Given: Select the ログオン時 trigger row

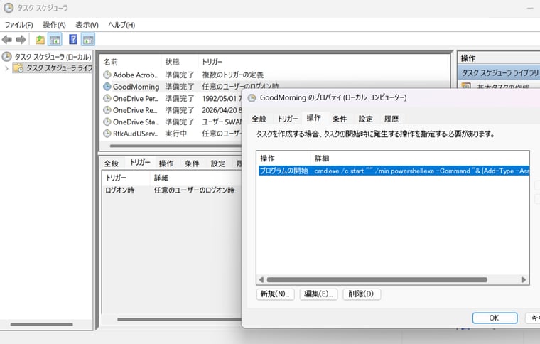Looking at the screenshot, I should click(171, 190).
